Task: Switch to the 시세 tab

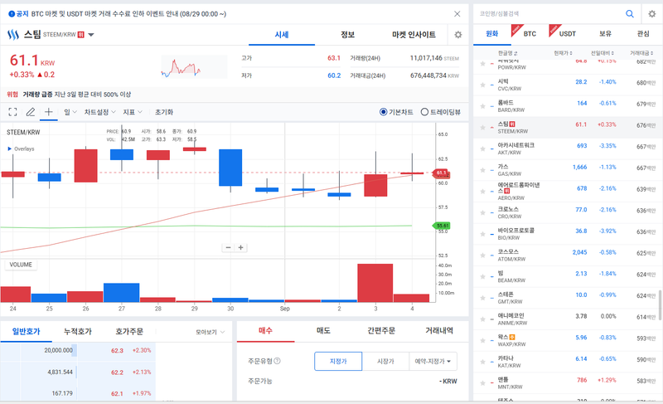Action: pyautogui.click(x=282, y=35)
